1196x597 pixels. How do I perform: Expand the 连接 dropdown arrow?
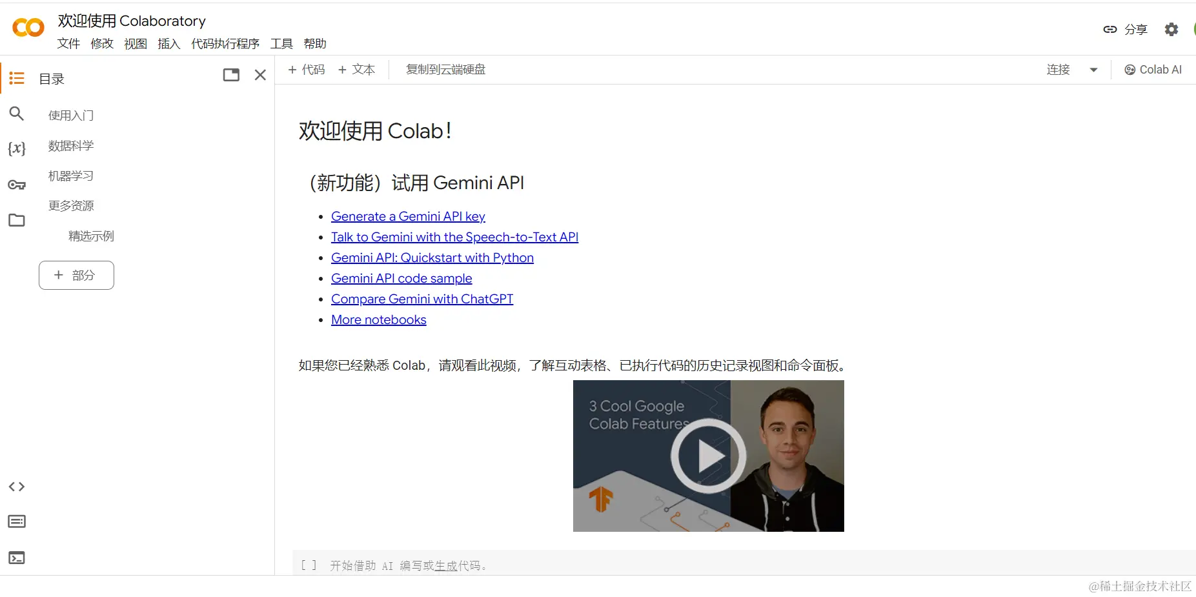click(x=1093, y=70)
